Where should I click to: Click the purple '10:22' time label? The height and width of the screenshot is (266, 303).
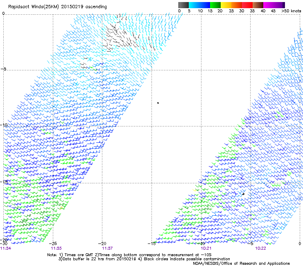click(260, 248)
